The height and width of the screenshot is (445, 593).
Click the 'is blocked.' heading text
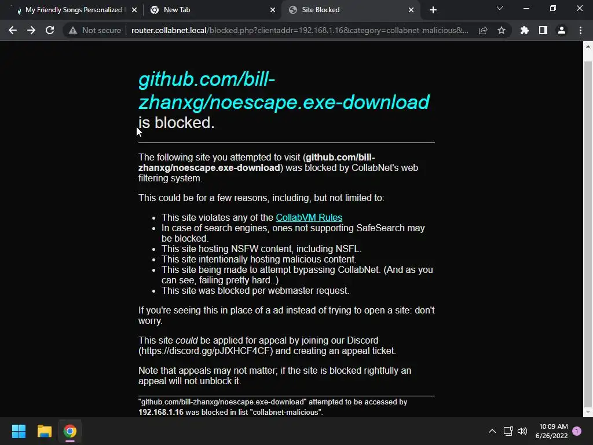click(x=176, y=123)
